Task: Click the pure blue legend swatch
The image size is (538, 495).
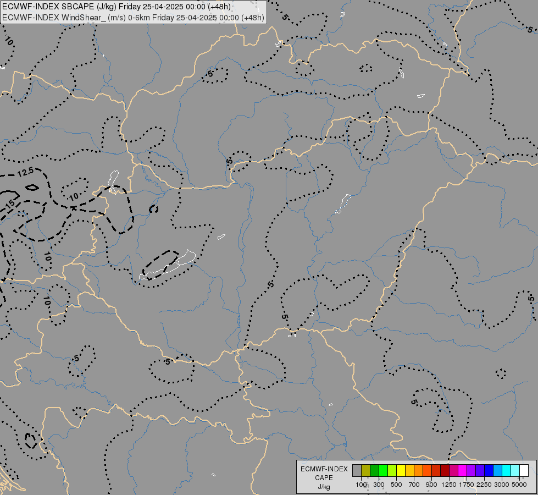Action: point(489,470)
